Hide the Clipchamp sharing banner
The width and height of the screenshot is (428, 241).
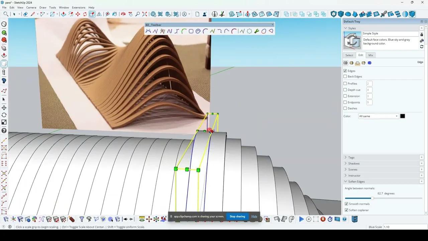[x=254, y=216]
